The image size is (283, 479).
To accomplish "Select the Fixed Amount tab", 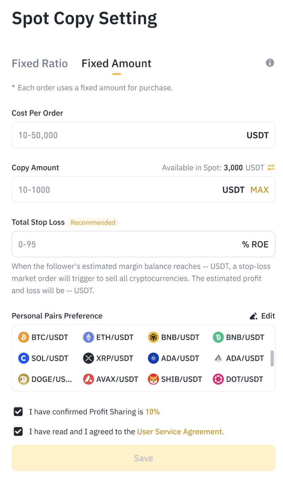I will [116, 64].
